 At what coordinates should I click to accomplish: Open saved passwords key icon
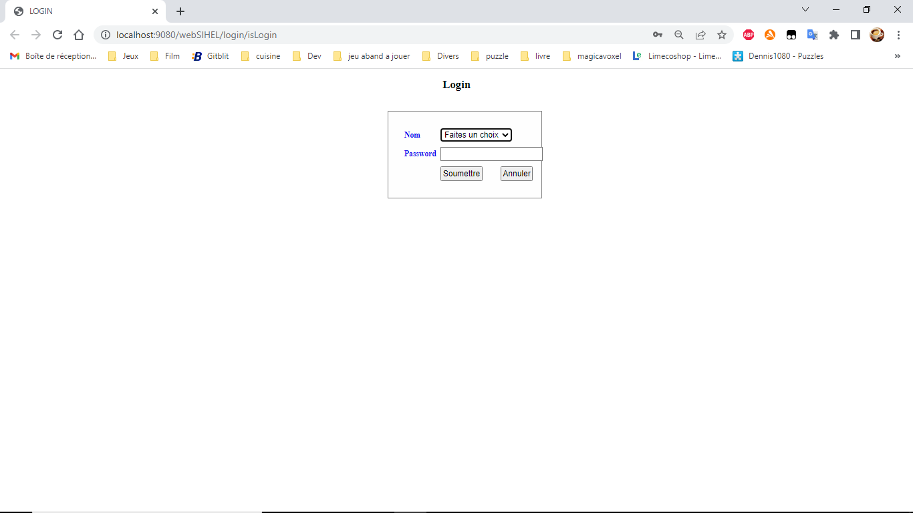pyautogui.click(x=658, y=35)
